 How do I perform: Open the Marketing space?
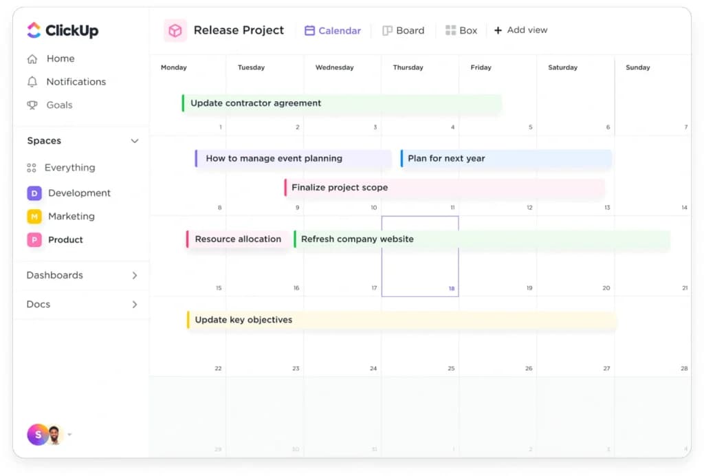71,217
